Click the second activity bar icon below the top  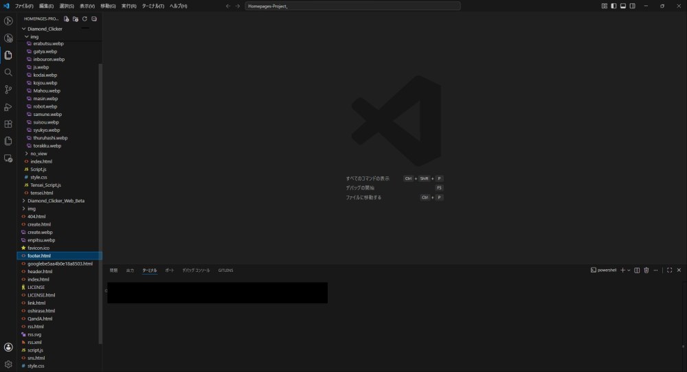8,38
